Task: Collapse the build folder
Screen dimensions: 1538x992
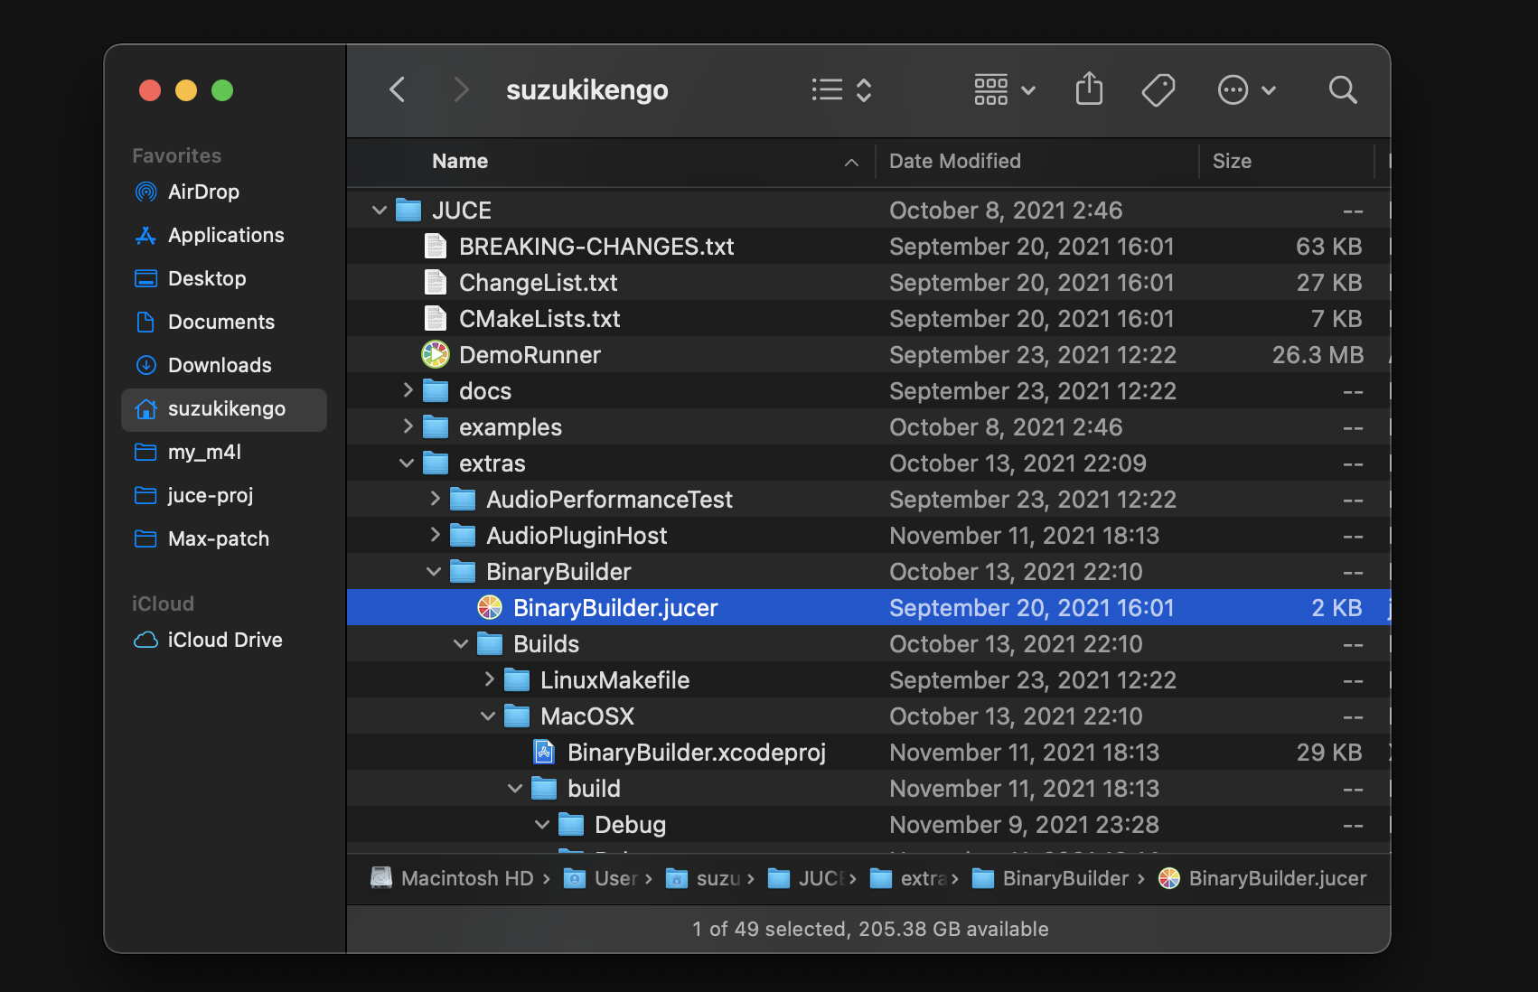Action: 515,789
